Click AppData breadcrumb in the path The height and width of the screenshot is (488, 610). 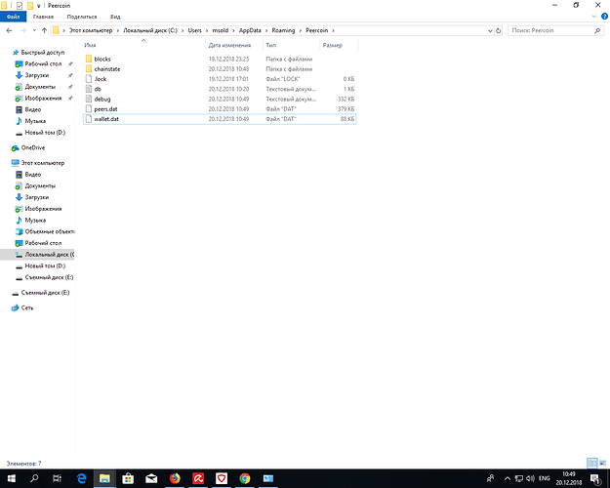[250, 30]
